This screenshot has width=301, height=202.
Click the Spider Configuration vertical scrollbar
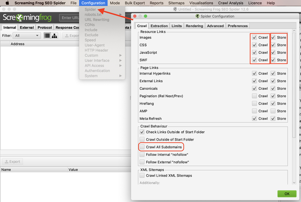point(294,85)
